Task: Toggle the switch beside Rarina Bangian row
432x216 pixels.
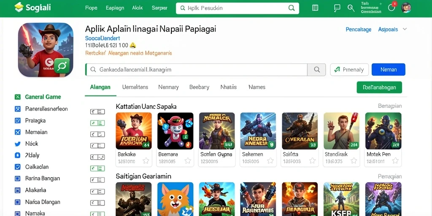Action: (97, 180)
